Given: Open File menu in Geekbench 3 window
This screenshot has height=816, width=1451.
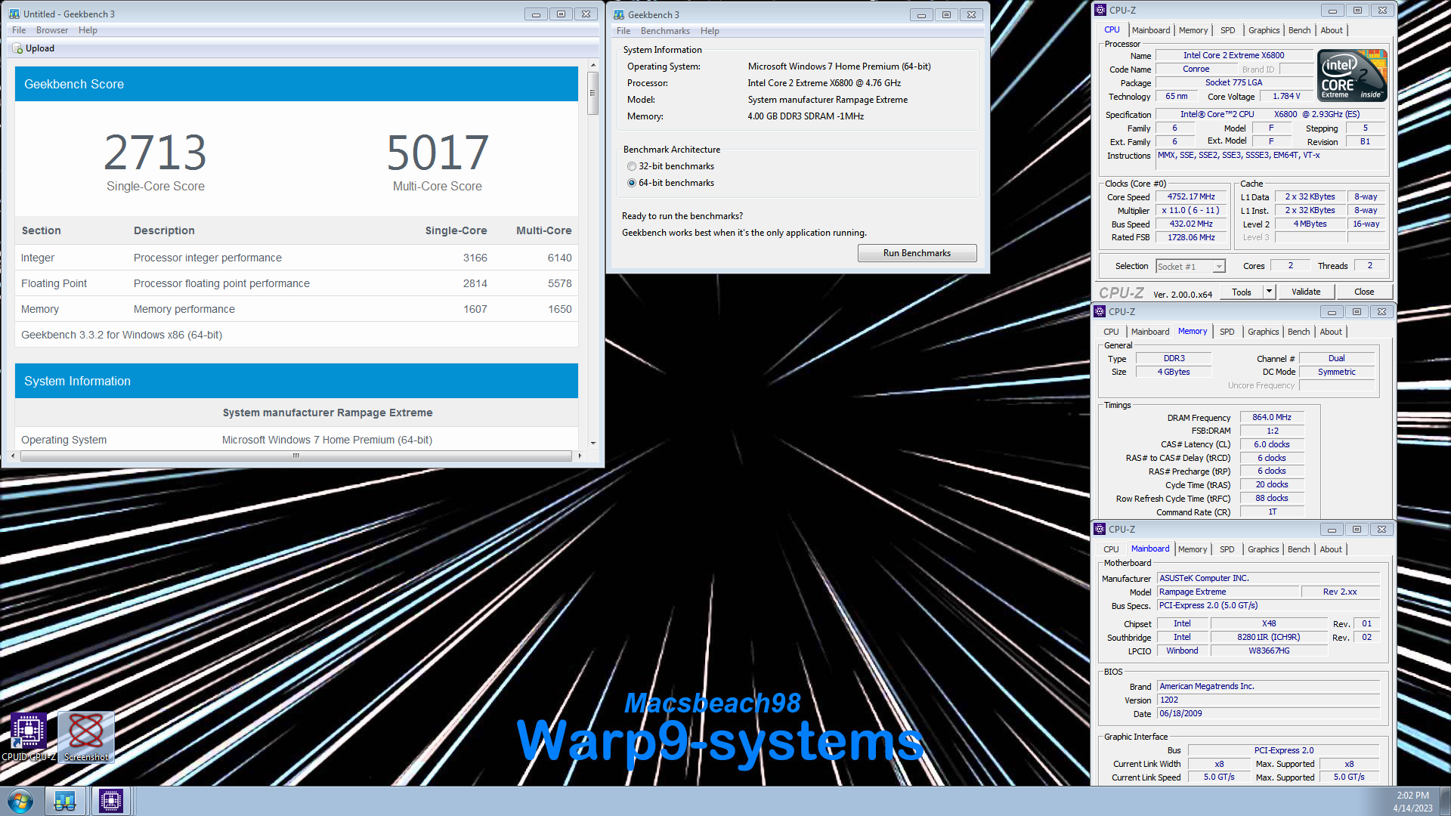Looking at the screenshot, I should pos(623,31).
